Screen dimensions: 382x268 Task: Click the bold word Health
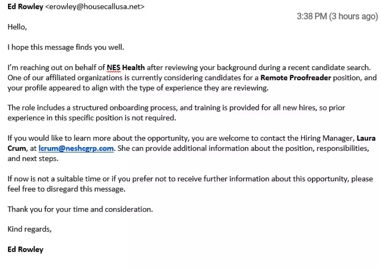click(x=134, y=68)
